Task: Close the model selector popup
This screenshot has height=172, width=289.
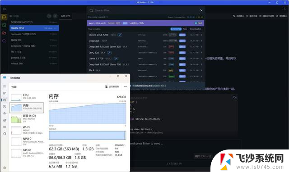Action: [201, 10]
